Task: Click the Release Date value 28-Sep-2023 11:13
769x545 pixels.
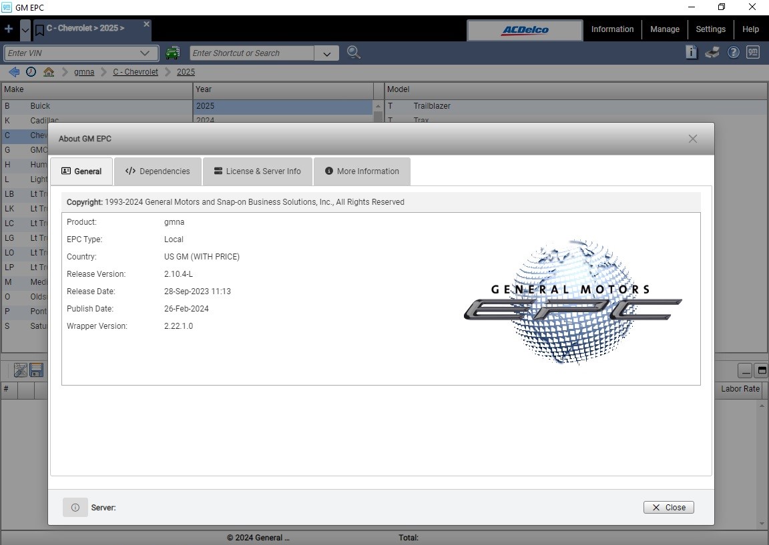Action: click(x=197, y=292)
